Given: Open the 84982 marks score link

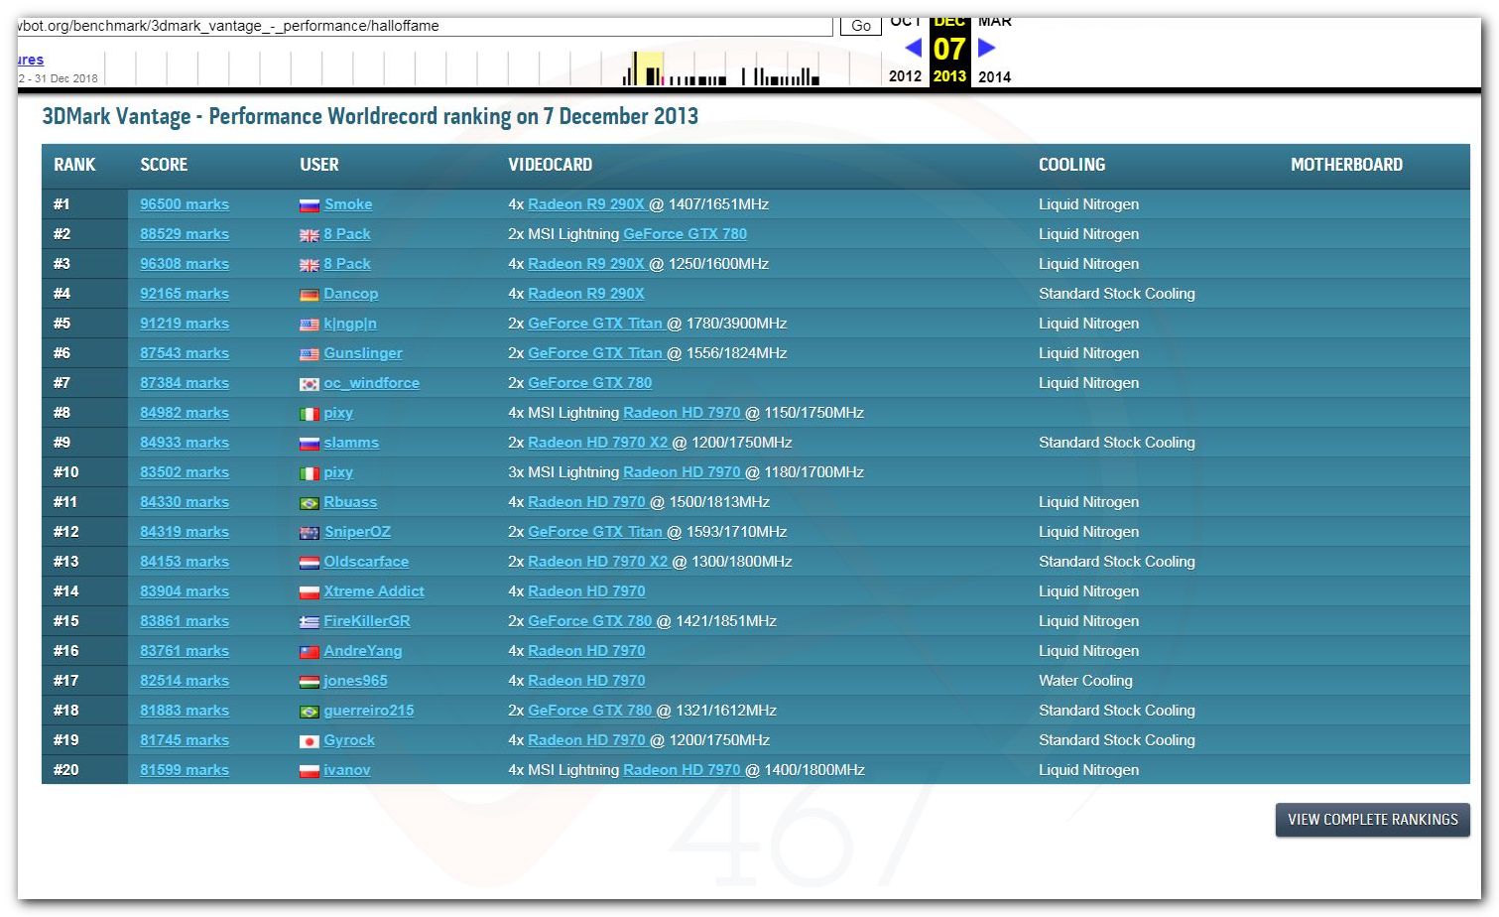Looking at the screenshot, I should tap(185, 413).
